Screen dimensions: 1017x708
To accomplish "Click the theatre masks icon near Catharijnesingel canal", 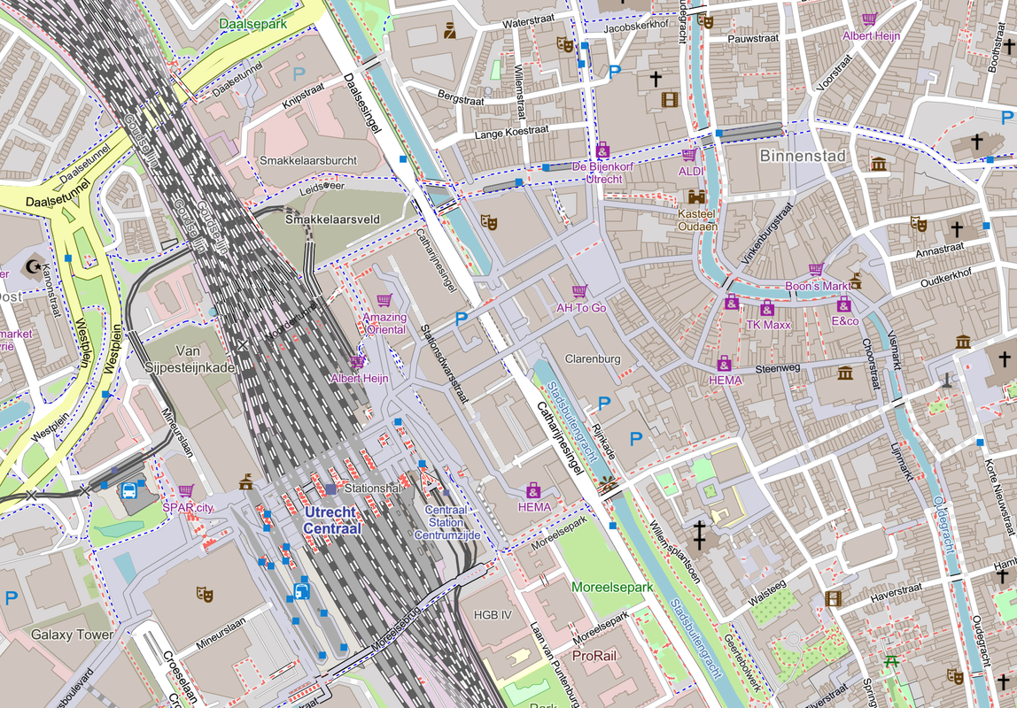I will pos(488,222).
